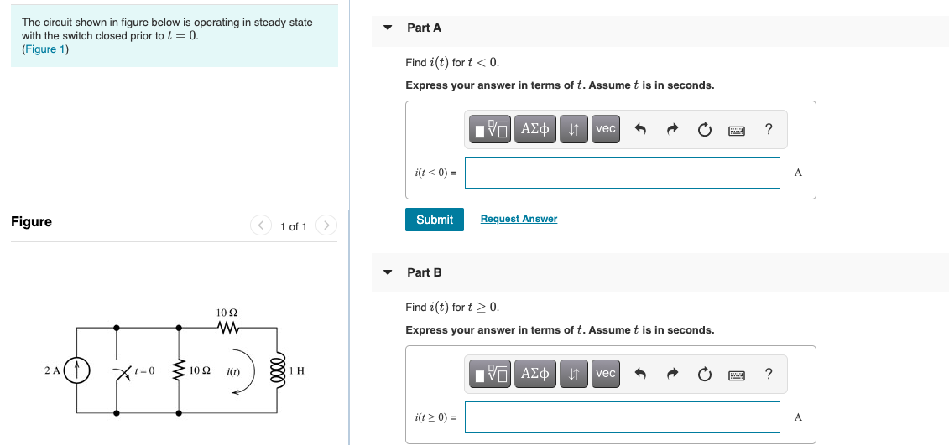Click vec button in Part A toolbar
Viewport: 949px width, 445px height.
pyautogui.click(x=606, y=129)
